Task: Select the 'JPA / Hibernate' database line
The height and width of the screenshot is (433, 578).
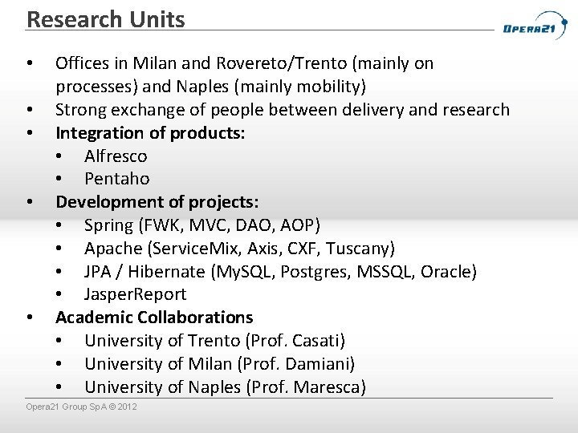Action: (x=280, y=272)
